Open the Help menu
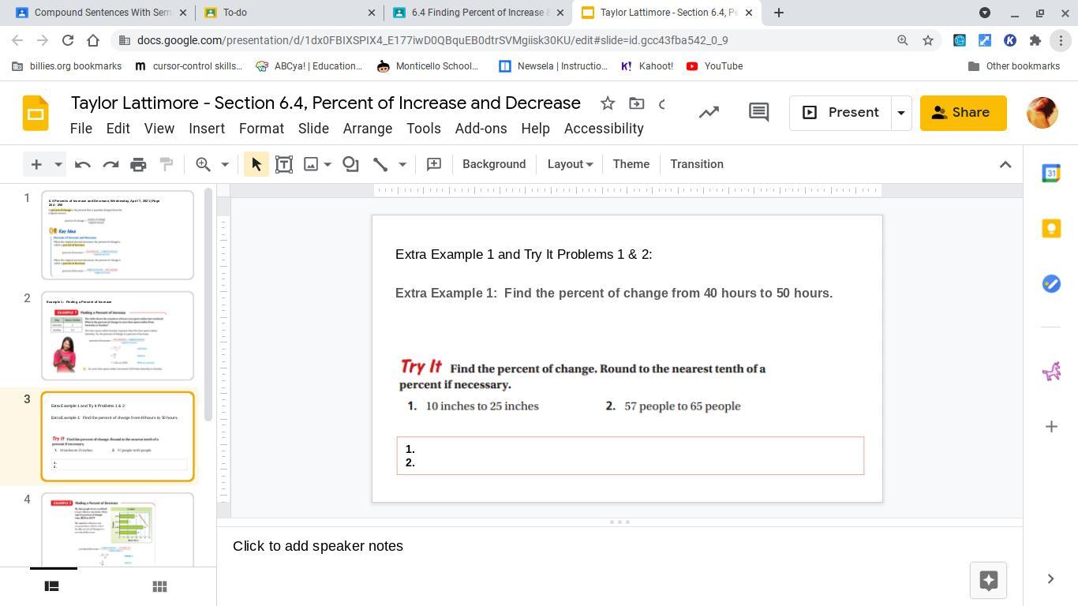Viewport: 1078px width, 606px height. pyautogui.click(x=535, y=129)
